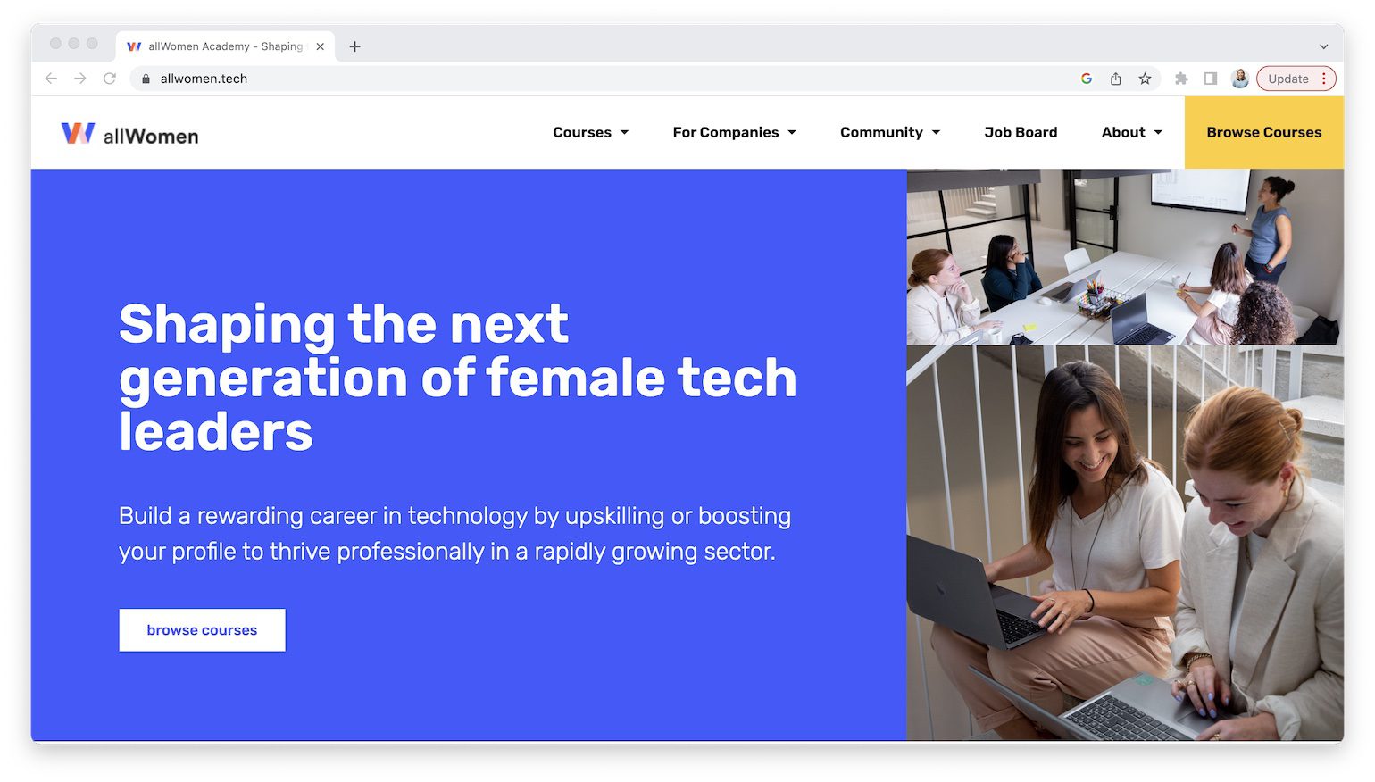Screen dimensions: 1375x782
Task: Open the extensions puzzle icon
Action: coord(1180,79)
